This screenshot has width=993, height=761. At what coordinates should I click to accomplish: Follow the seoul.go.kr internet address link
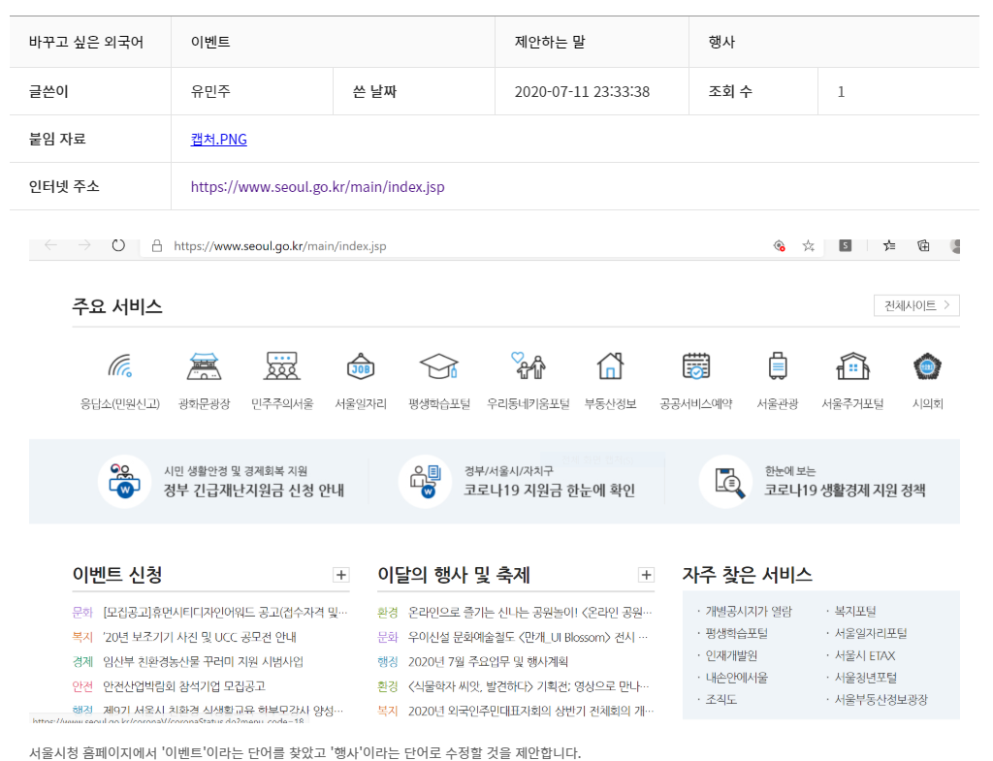tap(317, 187)
